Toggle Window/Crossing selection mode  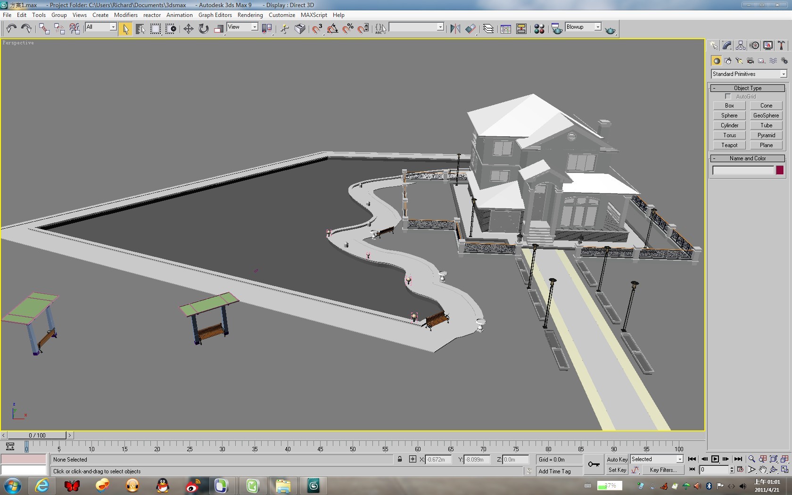pos(171,29)
